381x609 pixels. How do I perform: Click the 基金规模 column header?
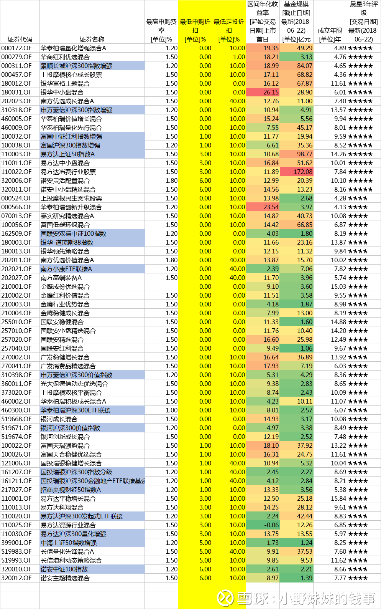[296, 22]
